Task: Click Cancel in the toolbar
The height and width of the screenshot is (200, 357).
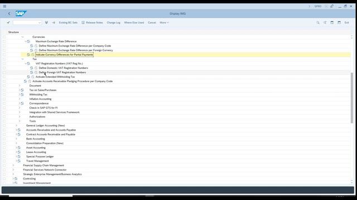Action: (x=152, y=22)
